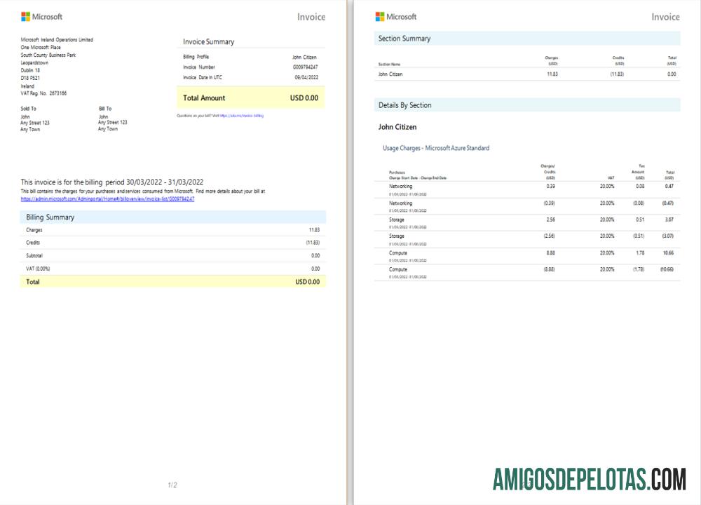Click the Billing Summary header bar

172,217
